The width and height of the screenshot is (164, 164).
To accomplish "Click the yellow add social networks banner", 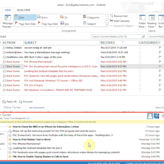I will click(82, 122).
